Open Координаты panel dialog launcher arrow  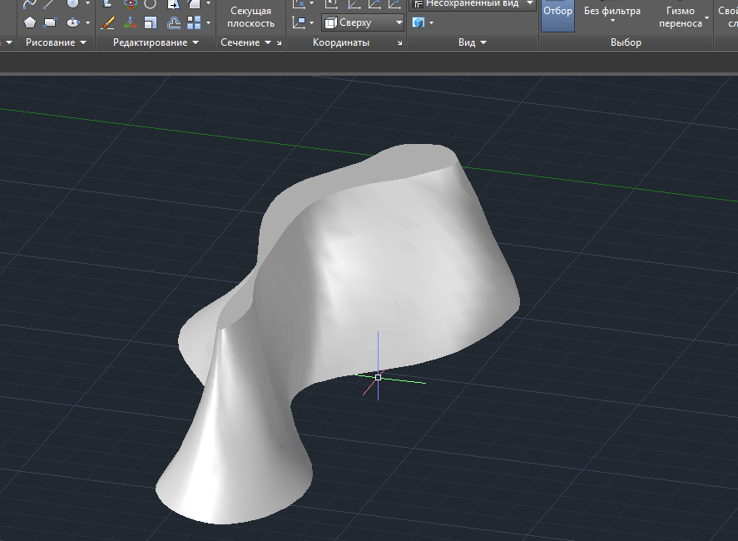[x=399, y=43]
